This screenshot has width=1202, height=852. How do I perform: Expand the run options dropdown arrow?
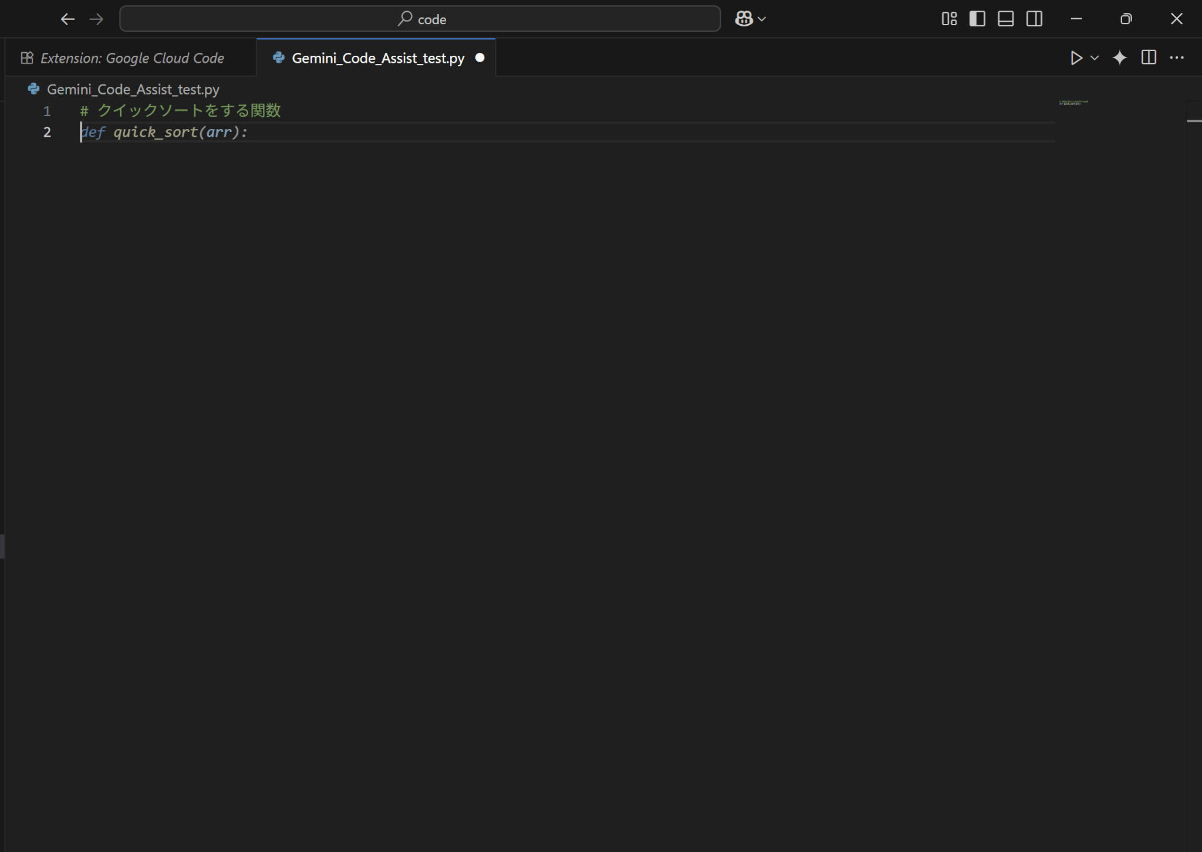pyautogui.click(x=1095, y=58)
